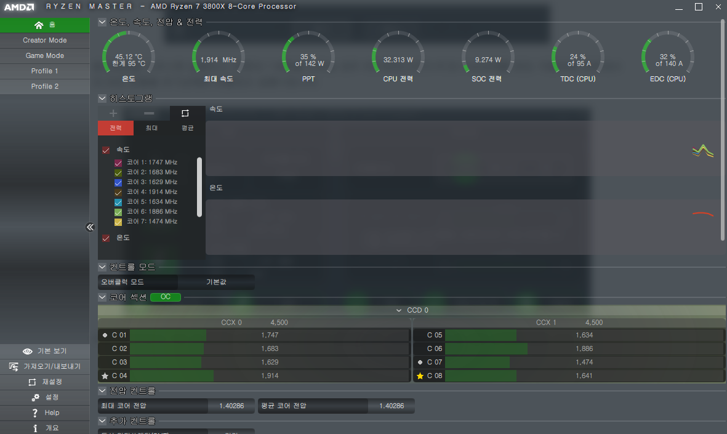The width and height of the screenshot is (727, 434).
Task: Click the core list scrollbar in histogram
Action: coord(199,187)
